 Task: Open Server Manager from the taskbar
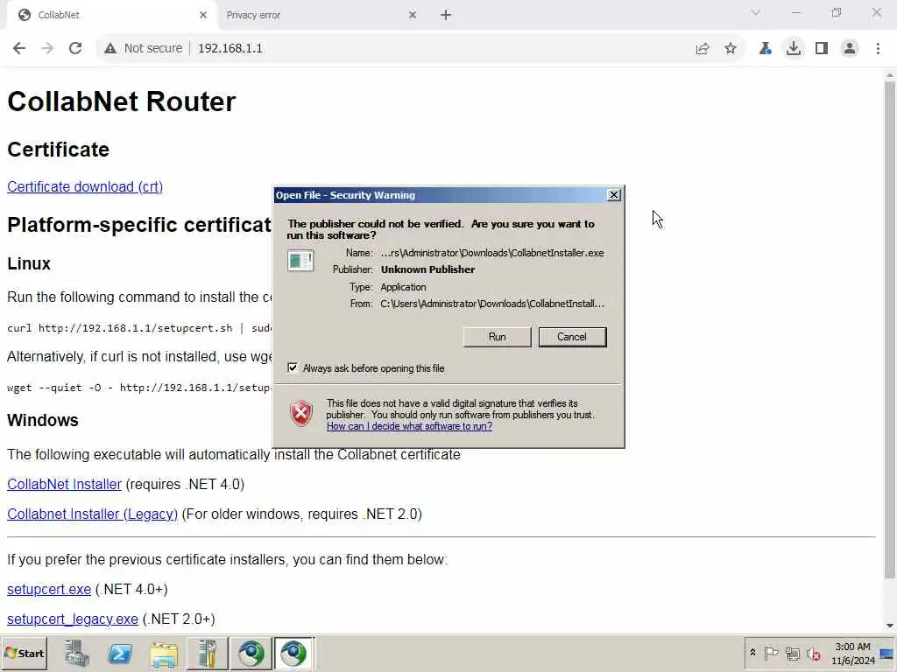(76, 653)
